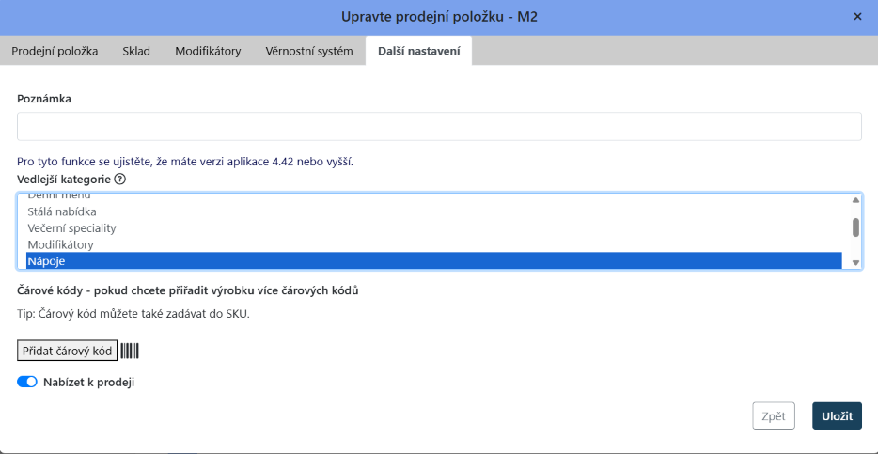Go to the Modifikátory tab
Viewport: 878px width, 454px height.
(208, 51)
